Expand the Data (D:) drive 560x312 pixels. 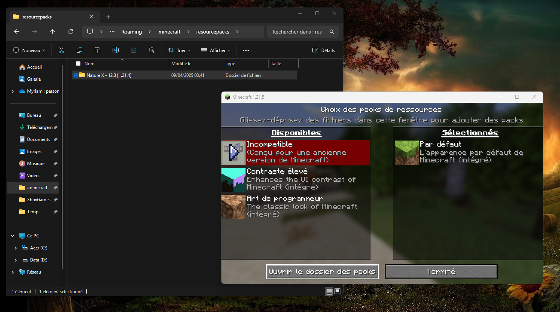[x=15, y=260]
